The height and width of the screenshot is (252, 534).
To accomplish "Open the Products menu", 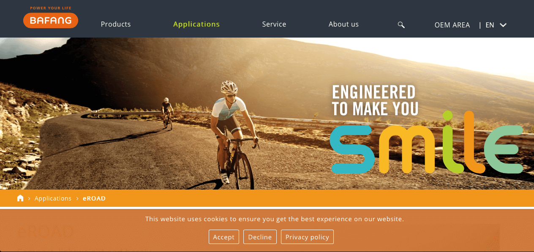I will point(116,24).
